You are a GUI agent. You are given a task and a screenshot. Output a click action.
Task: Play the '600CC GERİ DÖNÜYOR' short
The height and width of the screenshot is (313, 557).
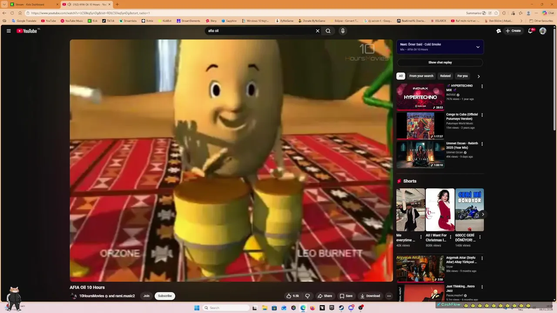coord(470,210)
